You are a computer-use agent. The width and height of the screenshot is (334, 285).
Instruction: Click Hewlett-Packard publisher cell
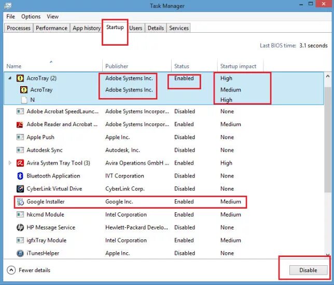[x=137, y=227]
